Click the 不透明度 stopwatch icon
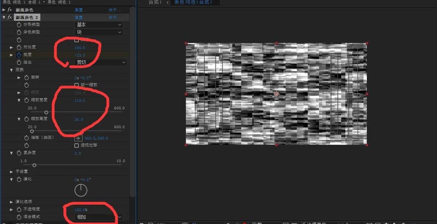 pos(19,209)
